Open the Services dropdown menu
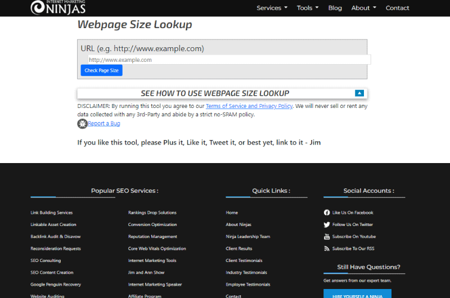 272,8
